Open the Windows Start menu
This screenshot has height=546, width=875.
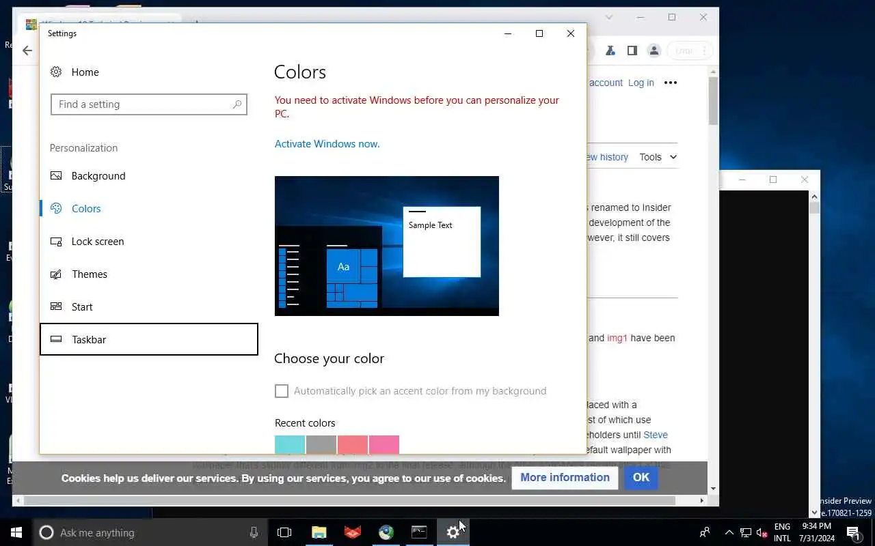pos(16,532)
